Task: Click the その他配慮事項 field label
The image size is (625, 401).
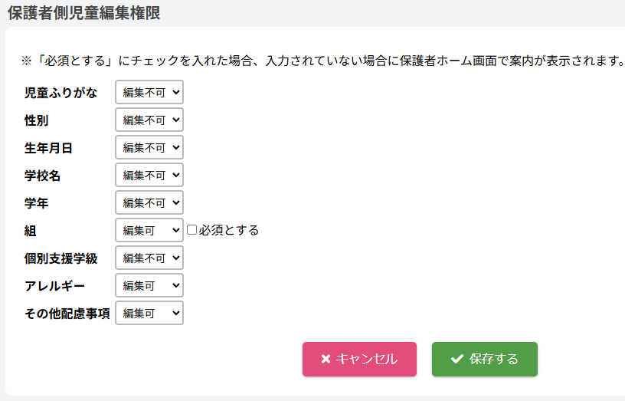Action: 67,314
